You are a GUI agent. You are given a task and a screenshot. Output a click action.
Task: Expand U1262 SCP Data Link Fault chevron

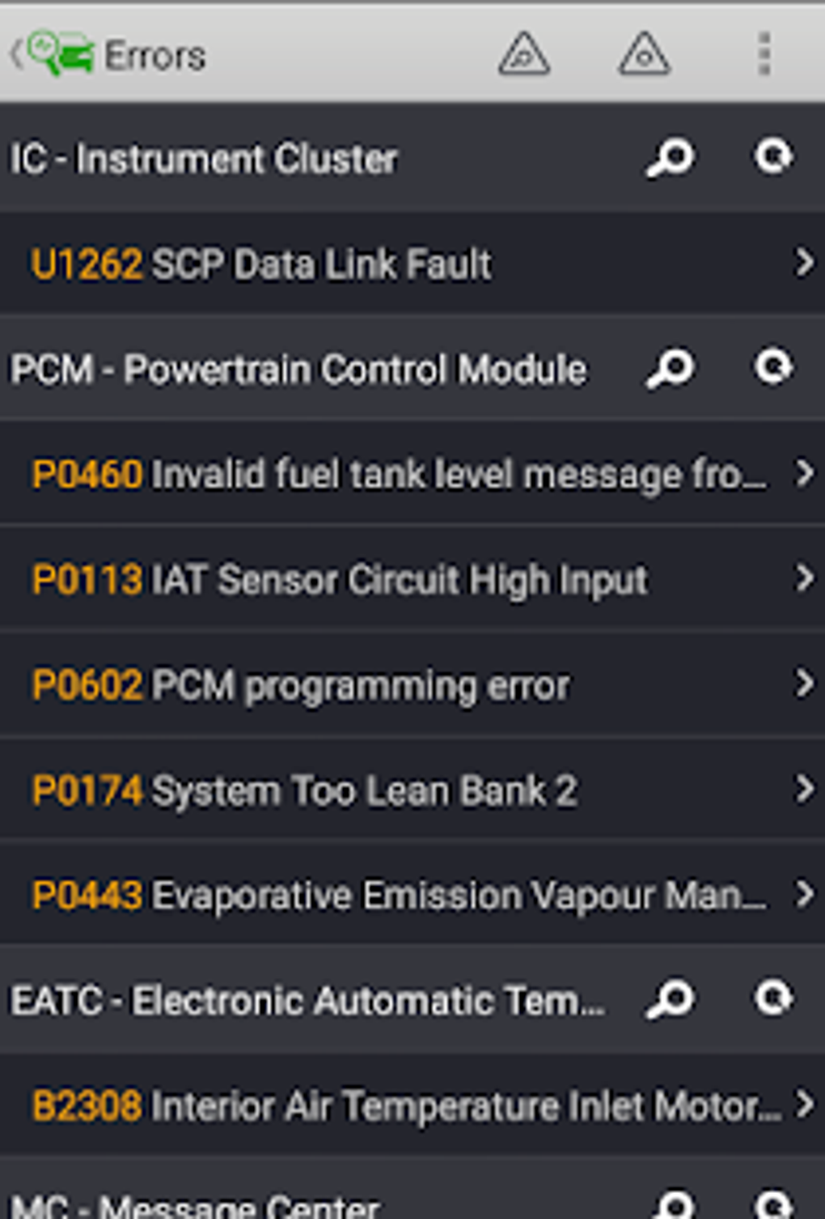click(x=804, y=263)
